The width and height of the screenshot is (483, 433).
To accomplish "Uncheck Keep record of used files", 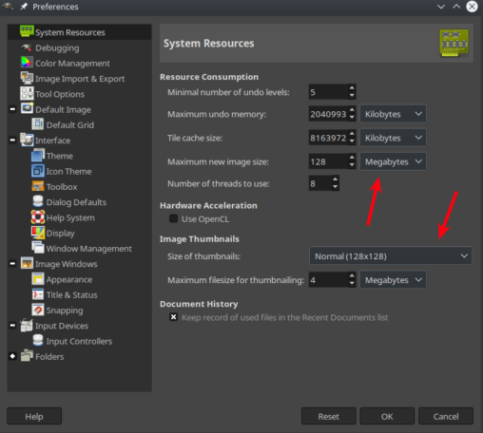I will tap(173, 317).
